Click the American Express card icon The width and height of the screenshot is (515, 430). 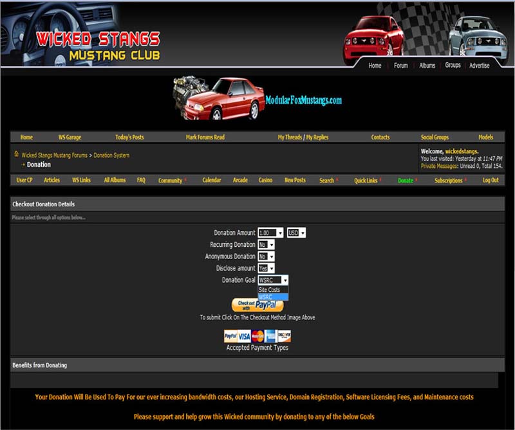click(x=271, y=336)
